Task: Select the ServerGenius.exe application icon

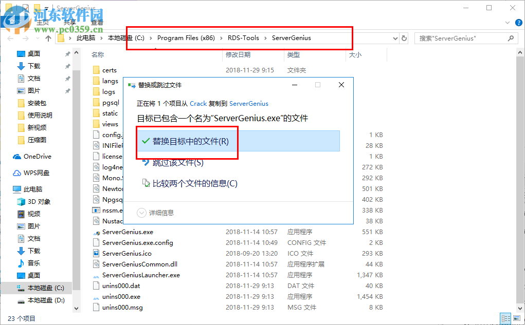Action: click(x=96, y=232)
